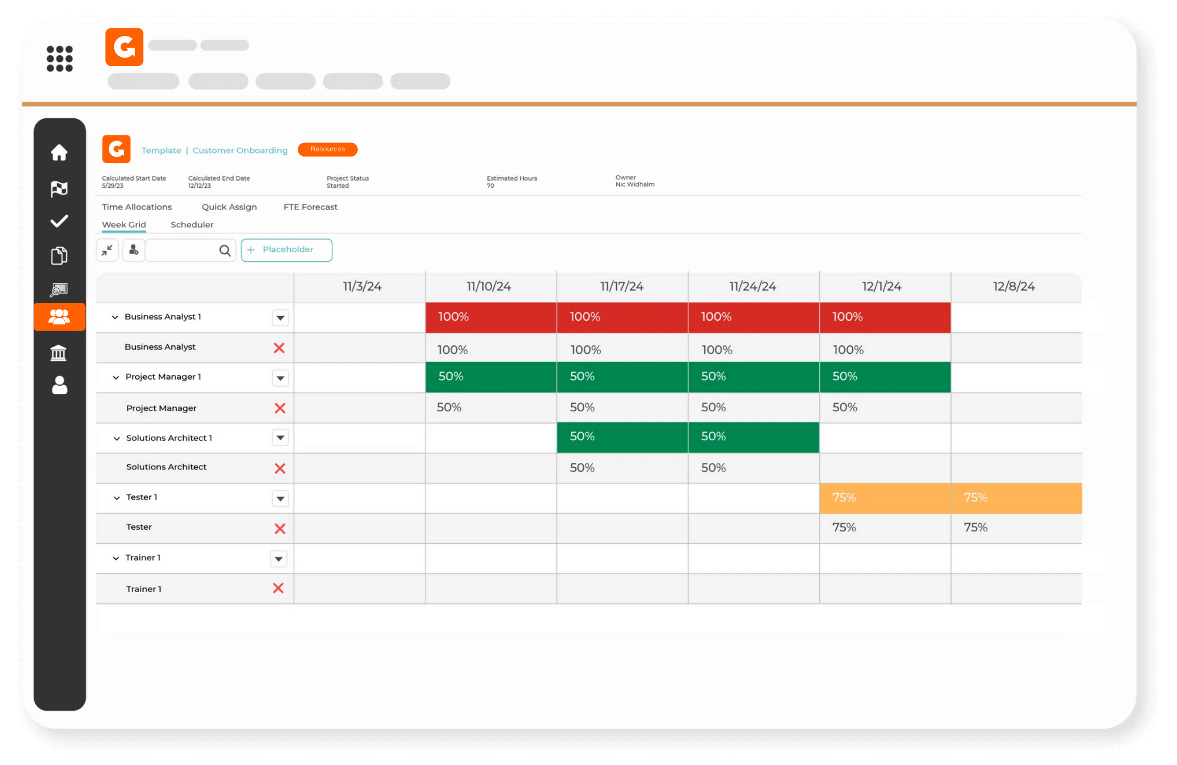This screenshot has height=765, width=1177.
Task: Collapse the Trainer 1 chevron
Action: click(x=116, y=558)
